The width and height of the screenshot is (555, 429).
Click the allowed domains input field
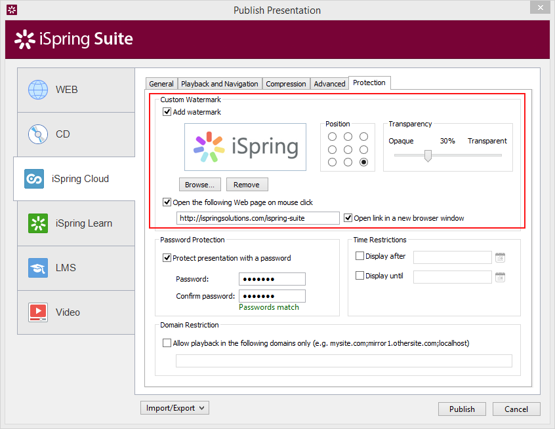(344, 361)
